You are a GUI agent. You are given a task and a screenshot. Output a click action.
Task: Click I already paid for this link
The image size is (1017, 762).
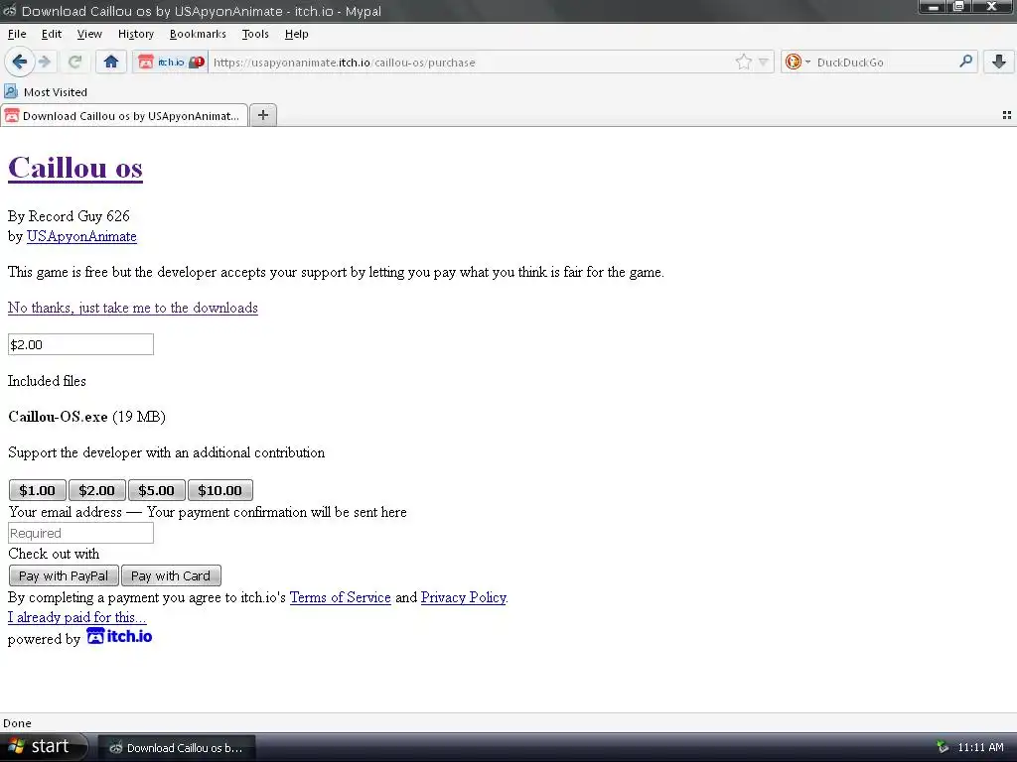pos(77,617)
